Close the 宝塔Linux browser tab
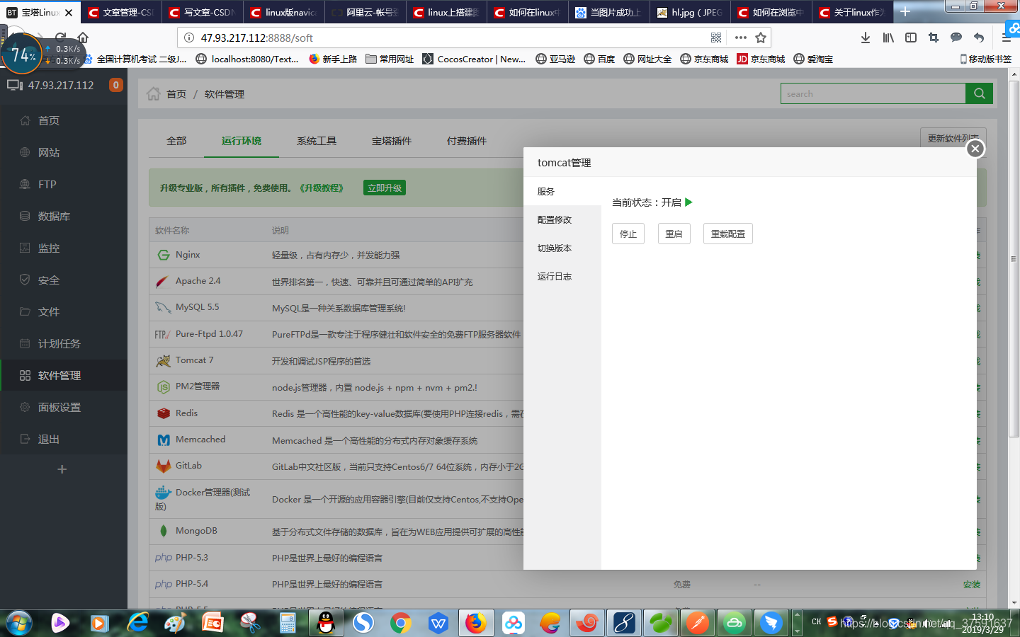The width and height of the screenshot is (1020, 637). [69, 13]
